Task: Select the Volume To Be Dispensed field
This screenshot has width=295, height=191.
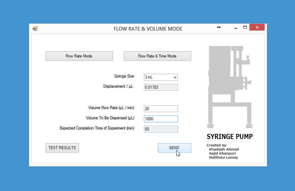Action: (x=161, y=119)
